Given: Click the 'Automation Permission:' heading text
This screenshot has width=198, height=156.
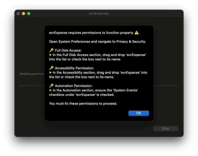Looking at the screenshot, I should [74, 86].
